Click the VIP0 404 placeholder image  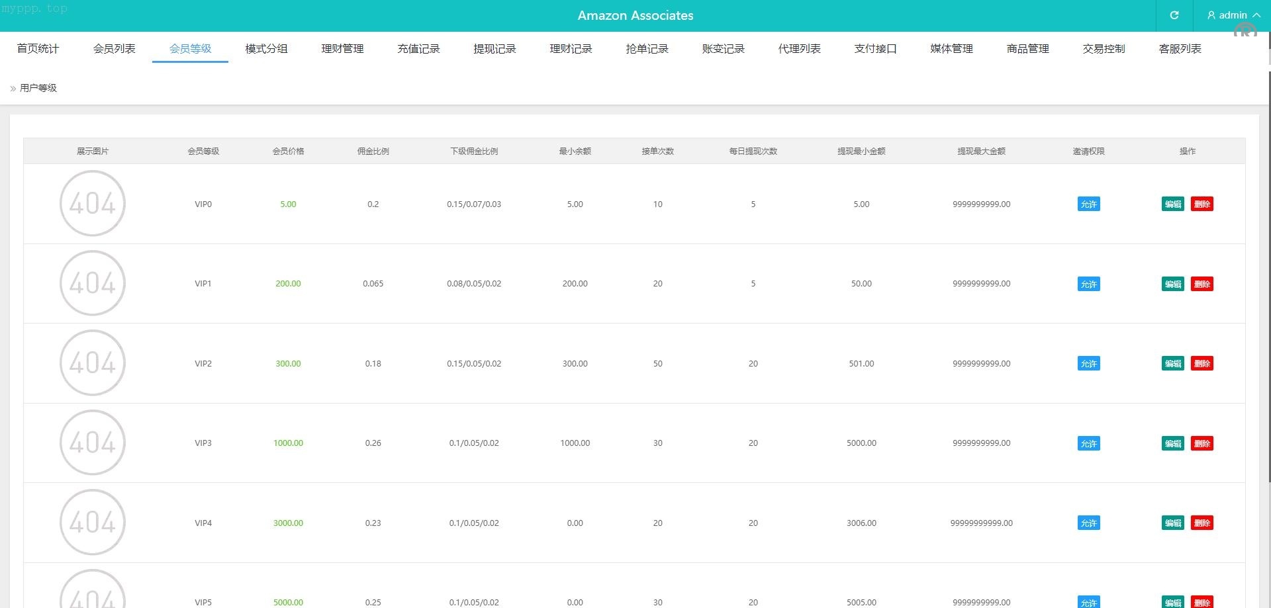point(93,203)
